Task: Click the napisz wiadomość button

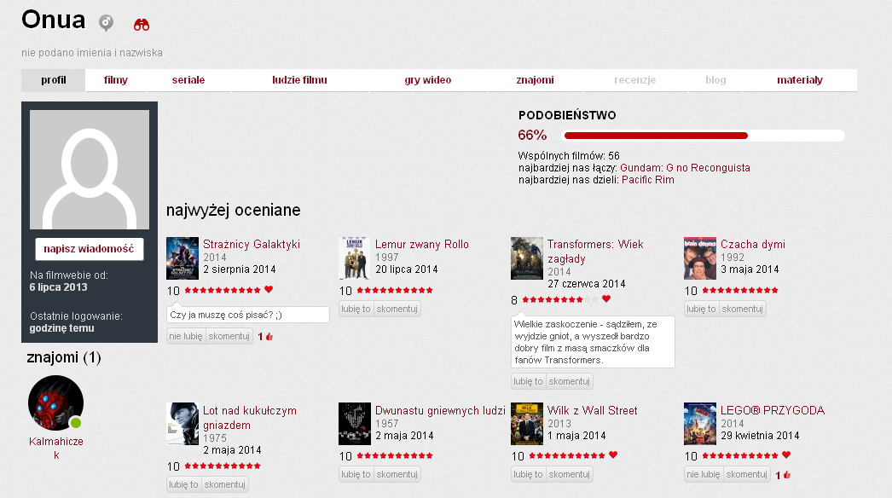Action: pos(88,249)
